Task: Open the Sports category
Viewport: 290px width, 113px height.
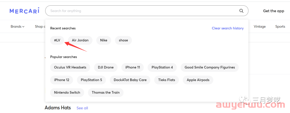Action: click(x=280, y=27)
